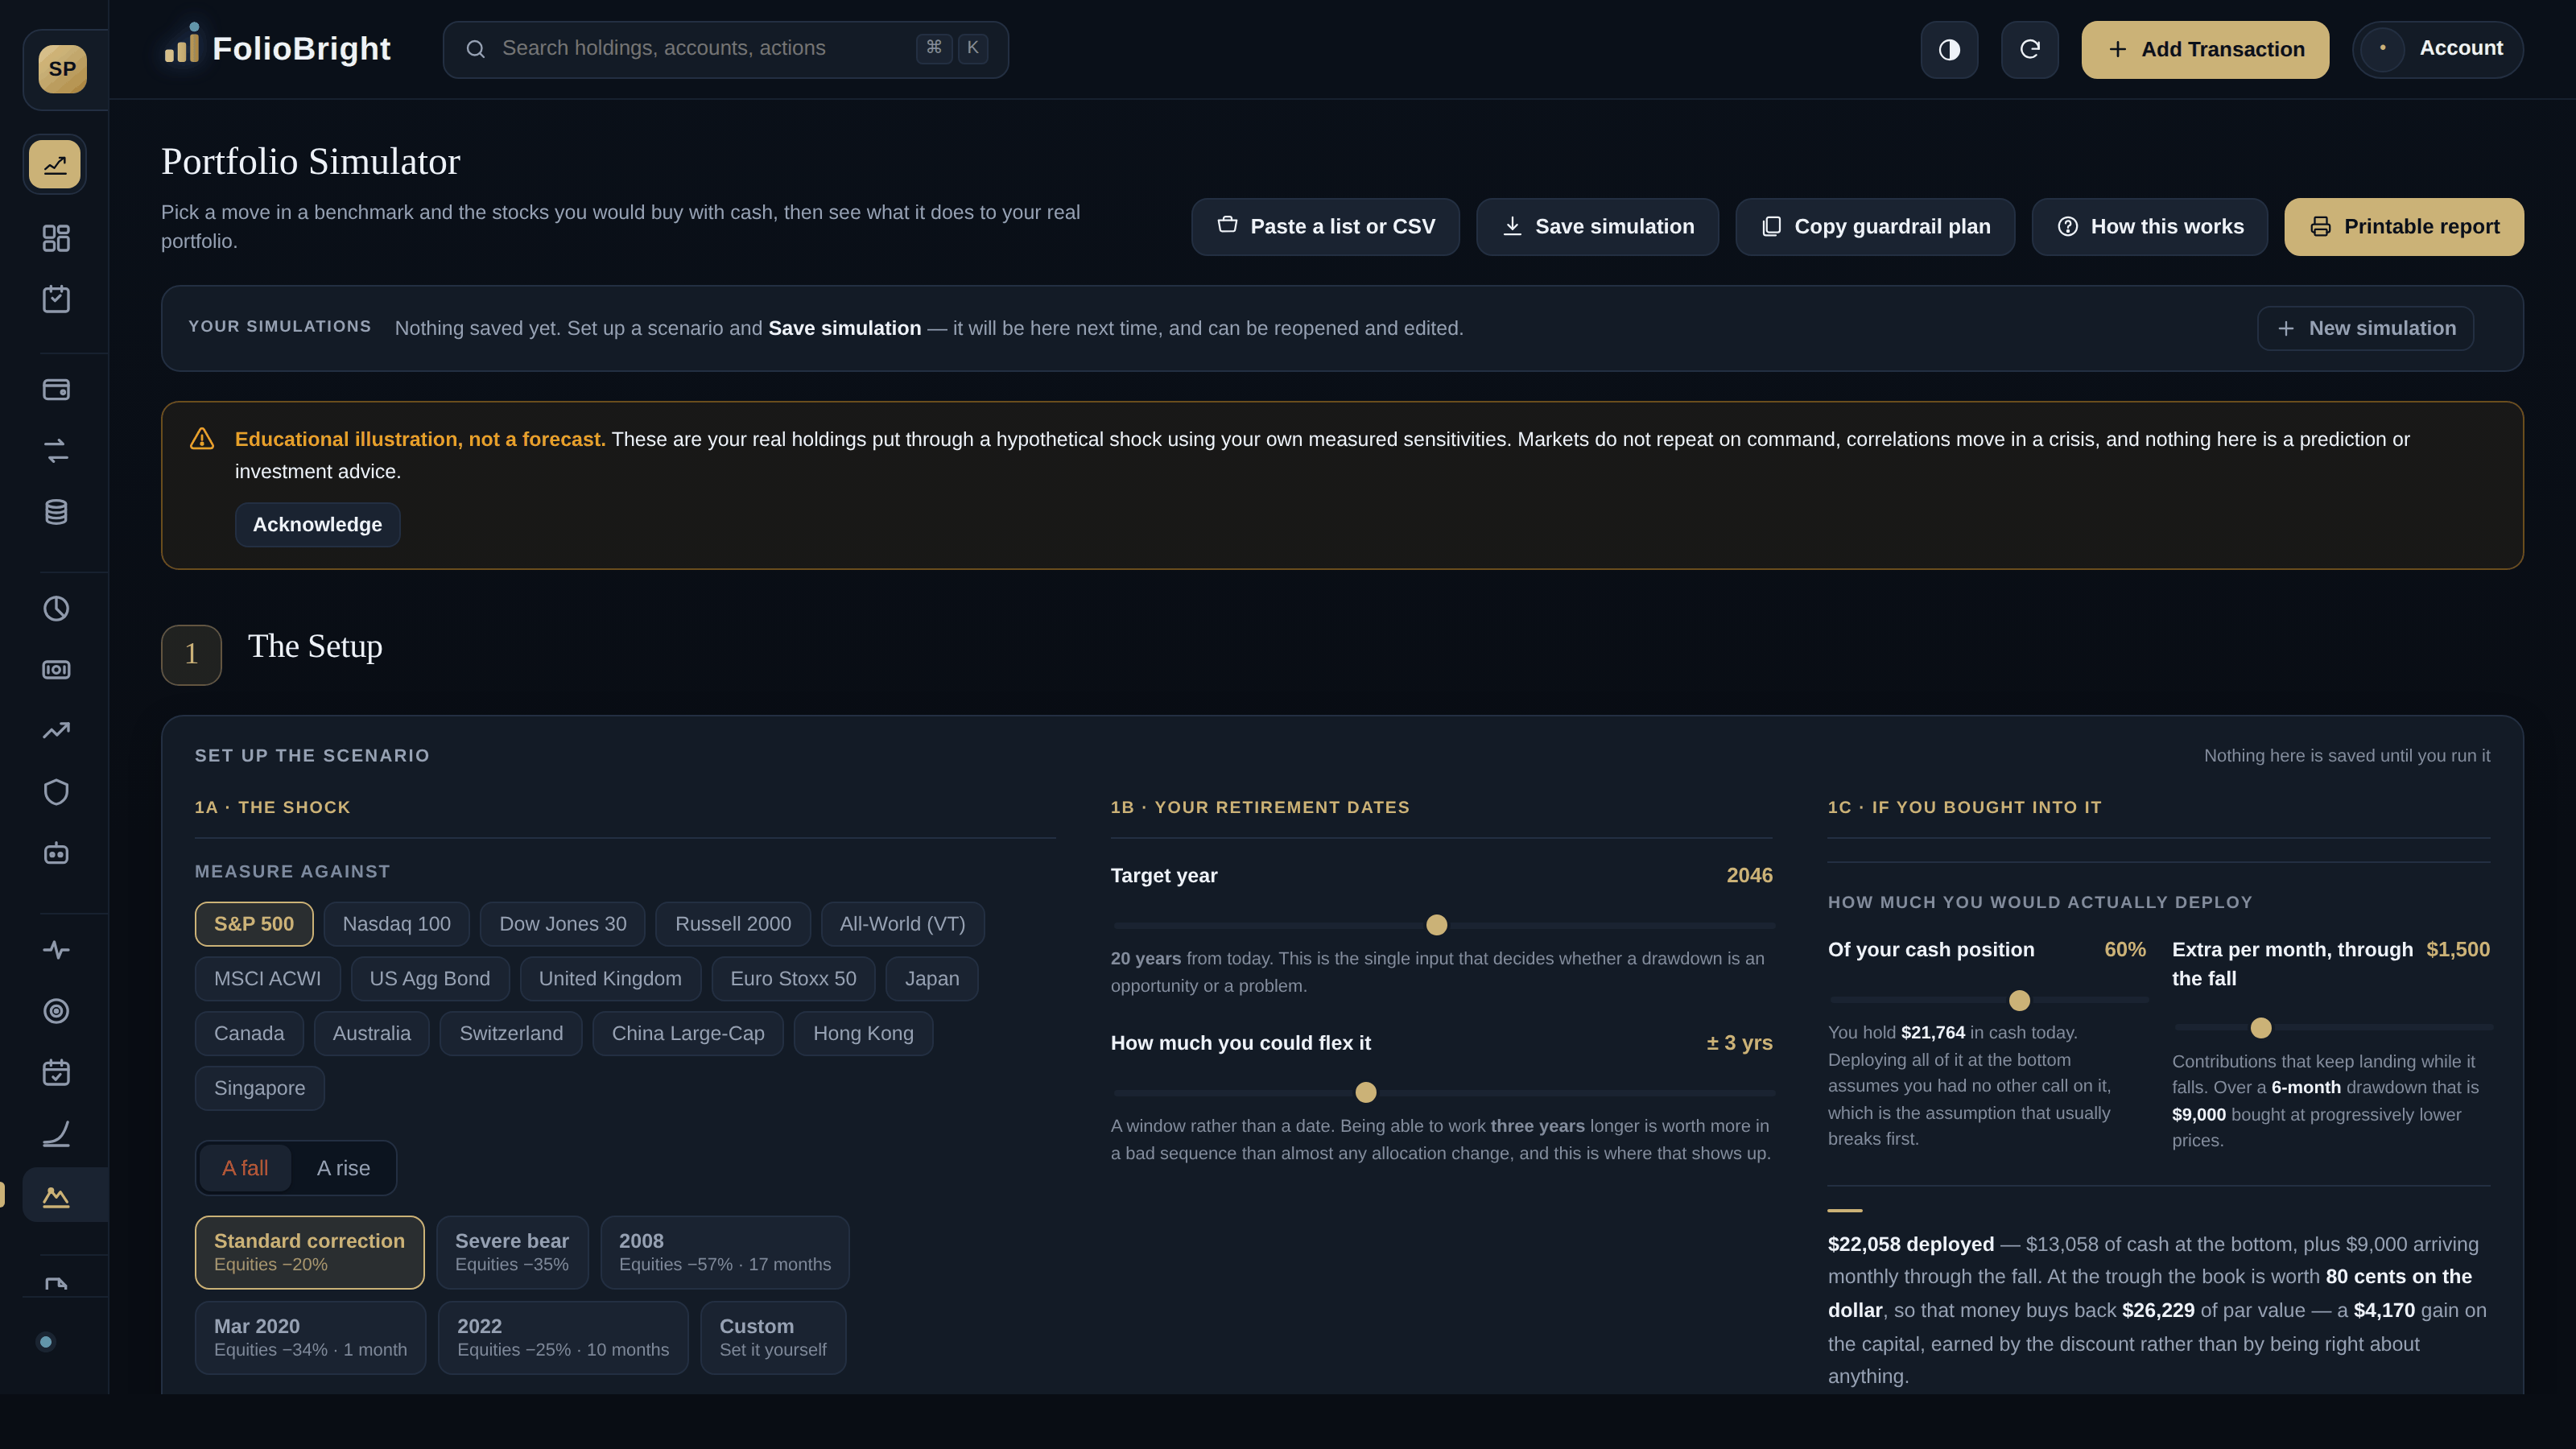Screen dimensions: 2576x1449
Task: Click 'Paste a list or CSV' button
Action: 1325,227
